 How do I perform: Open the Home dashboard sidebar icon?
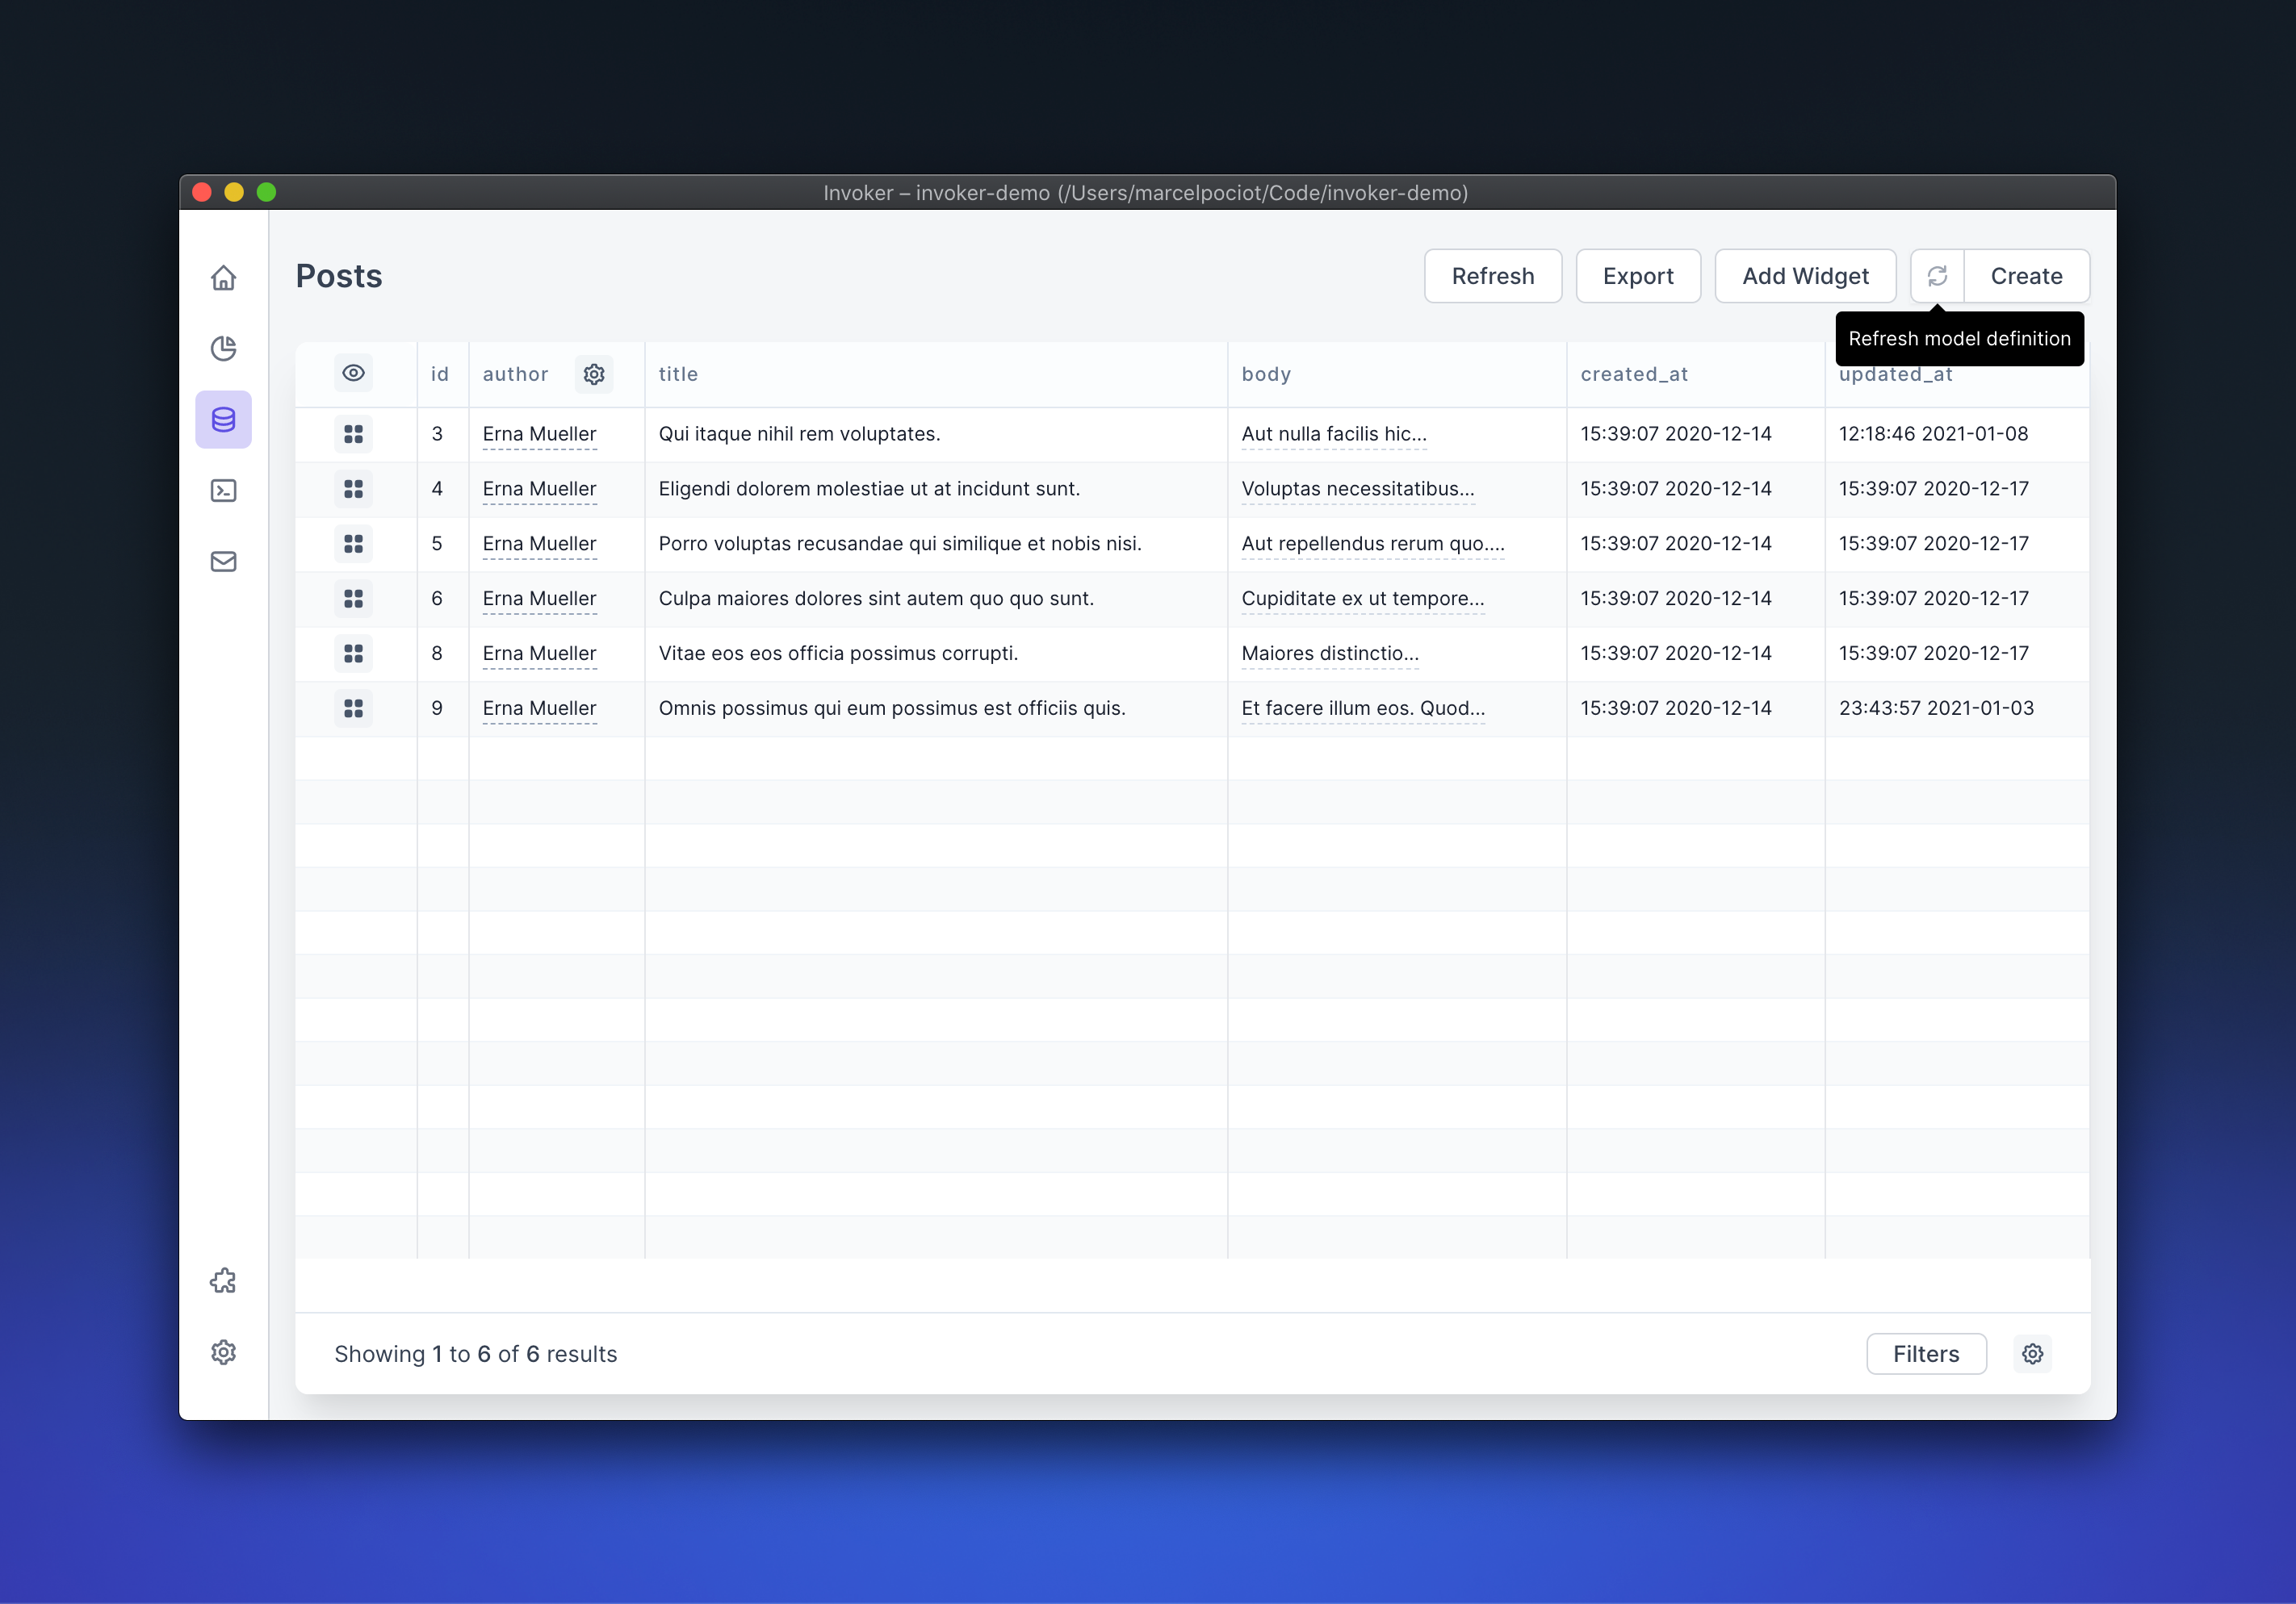point(223,277)
